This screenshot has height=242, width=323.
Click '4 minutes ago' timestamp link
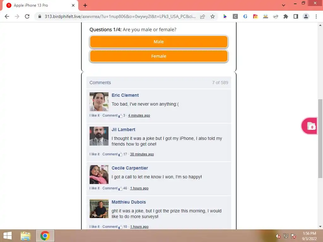139,115
